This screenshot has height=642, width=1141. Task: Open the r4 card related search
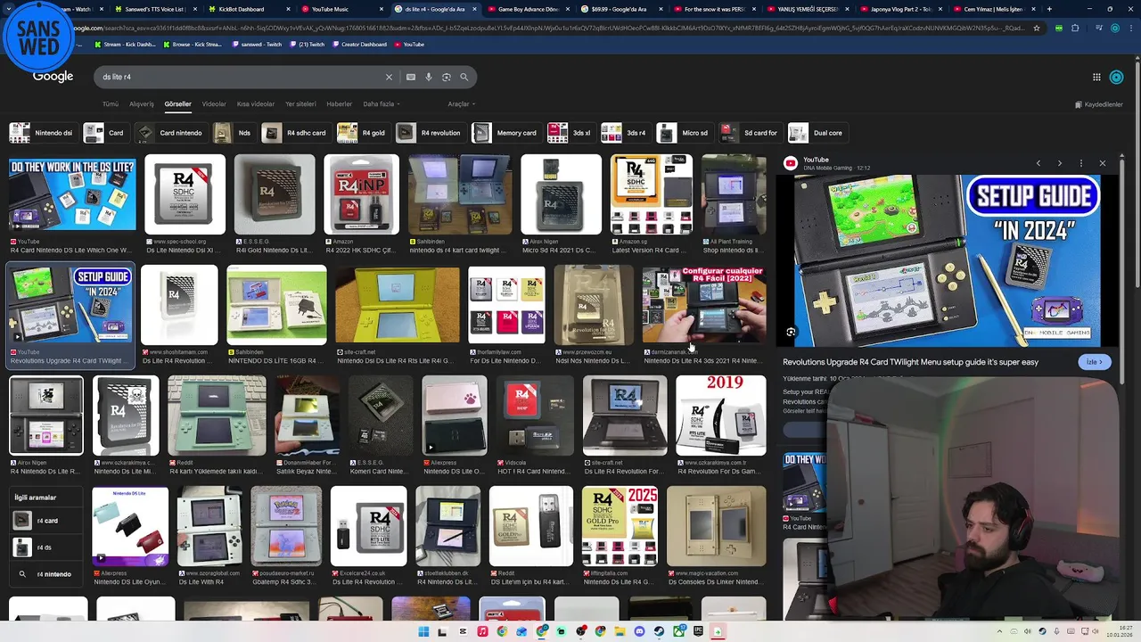(x=46, y=521)
